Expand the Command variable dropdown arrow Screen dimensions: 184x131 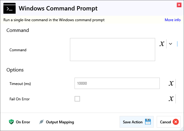[171, 44]
